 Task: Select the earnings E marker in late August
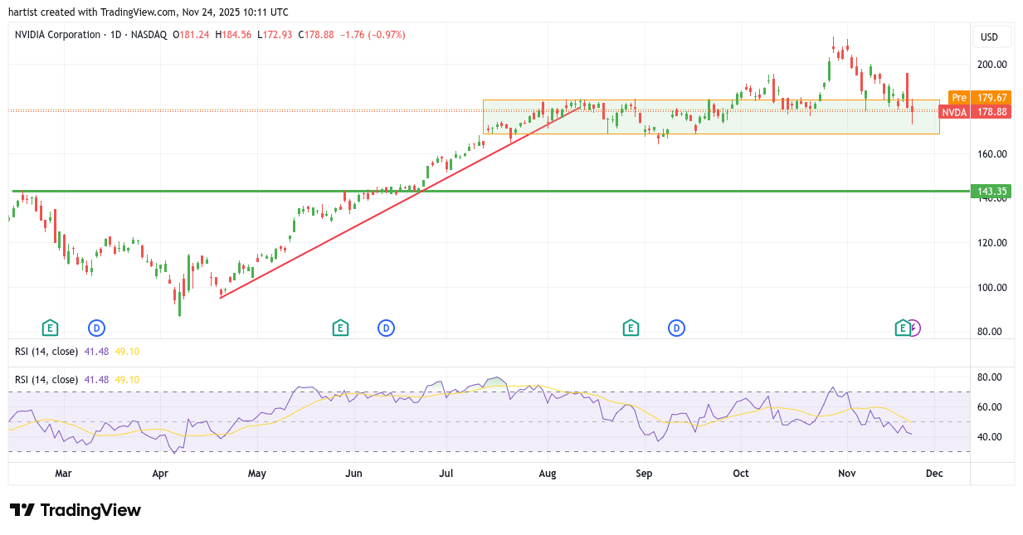(x=631, y=328)
